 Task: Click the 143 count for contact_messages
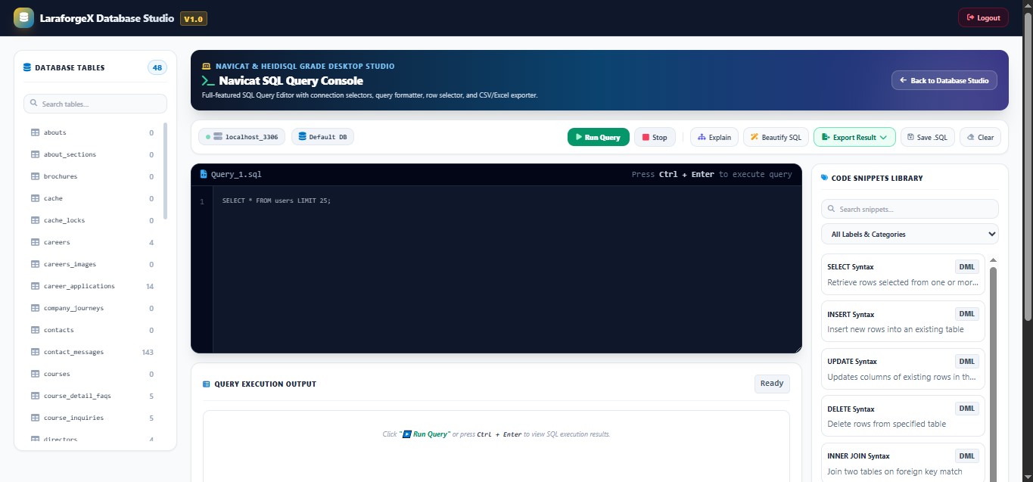(x=148, y=352)
